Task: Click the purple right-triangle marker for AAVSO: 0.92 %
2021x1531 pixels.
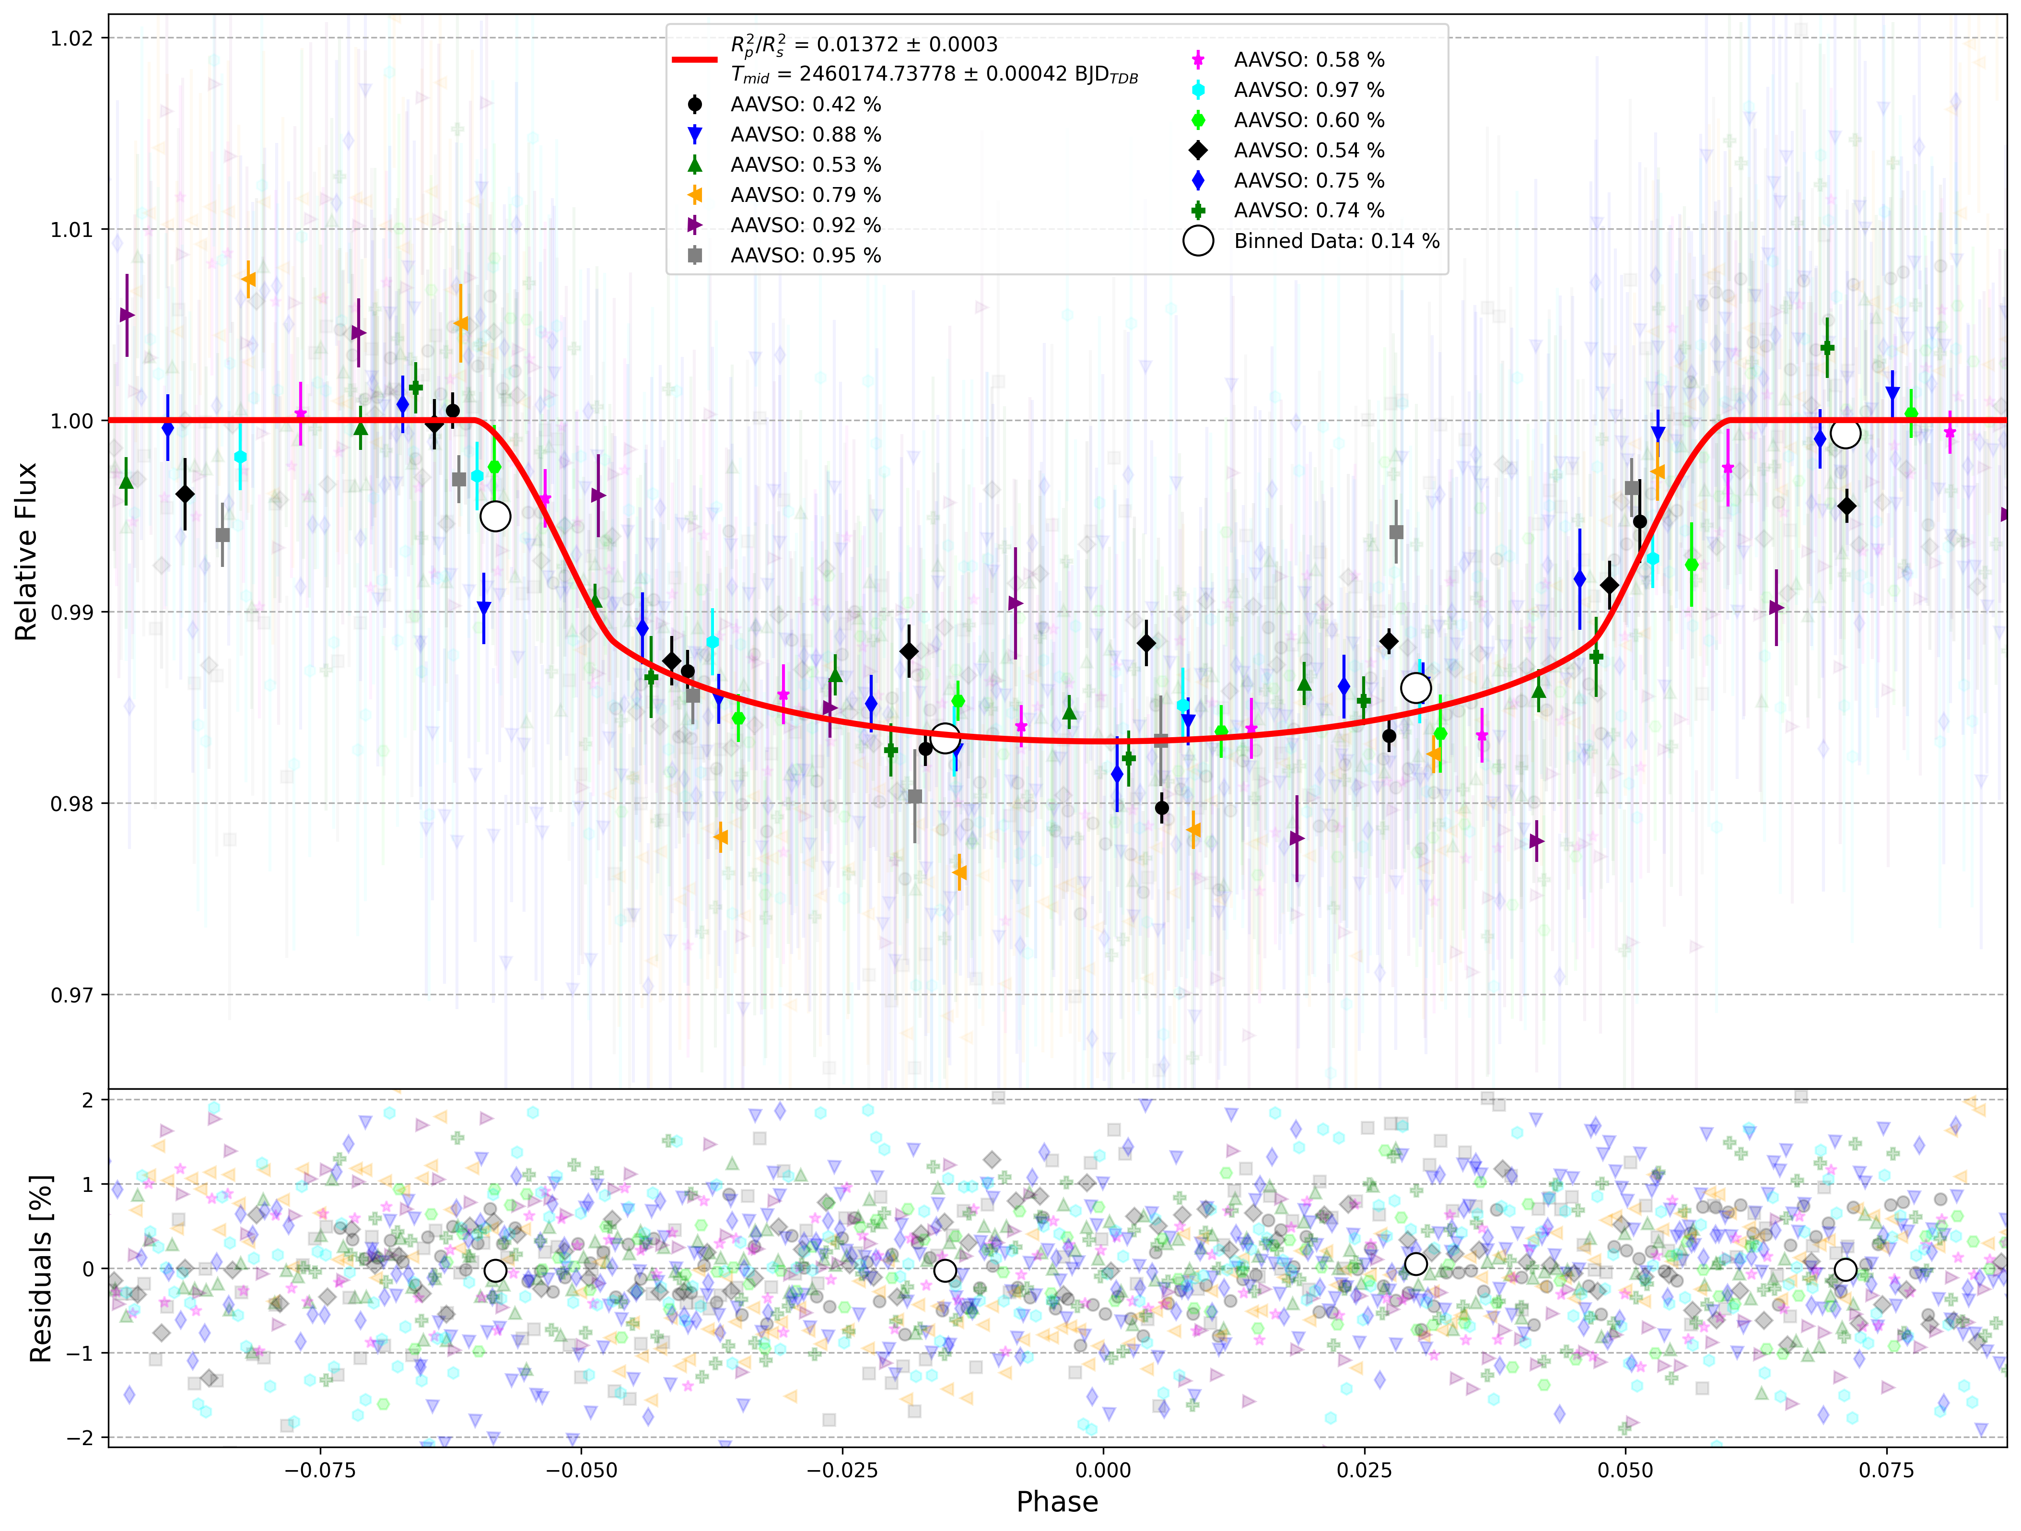Action: (x=695, y=225)
